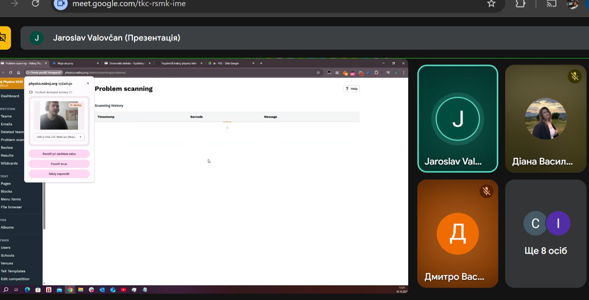Click the 'Povoliť teraz' button
The width and height of the screenshot is (589, 300).
tap(59, 164)
